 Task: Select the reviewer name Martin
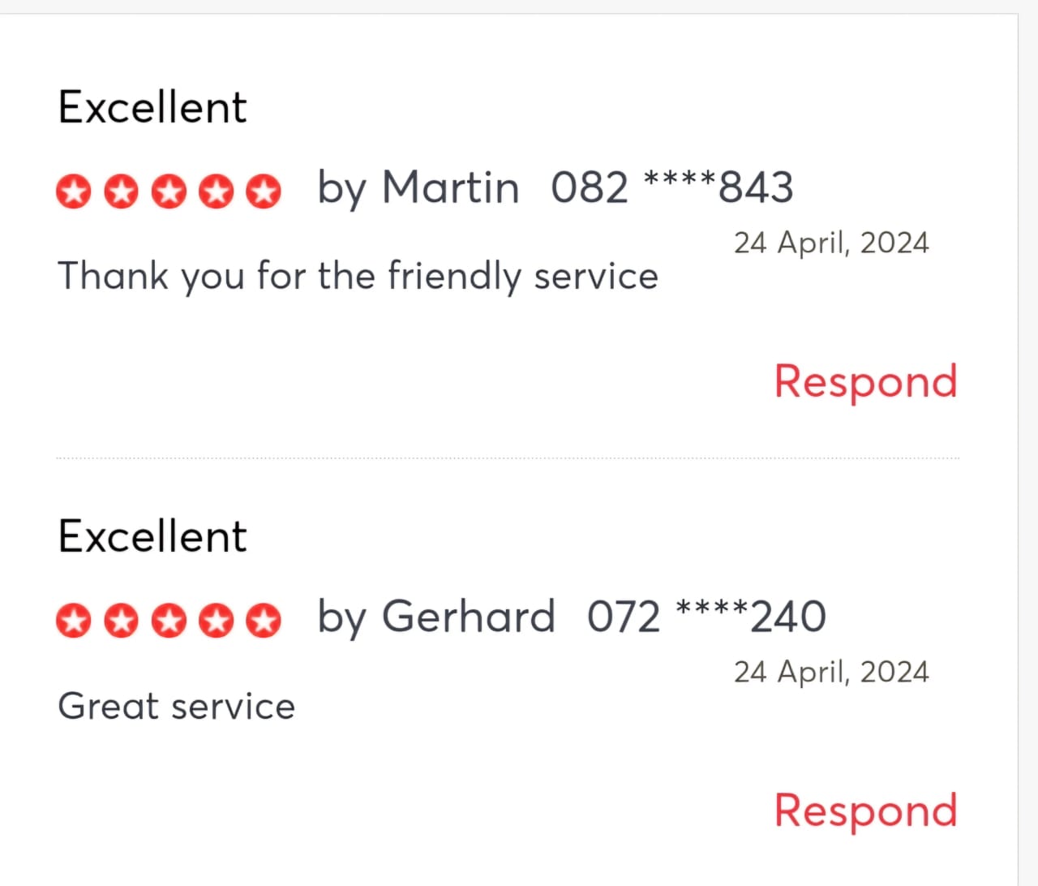[x=450, y=187]
